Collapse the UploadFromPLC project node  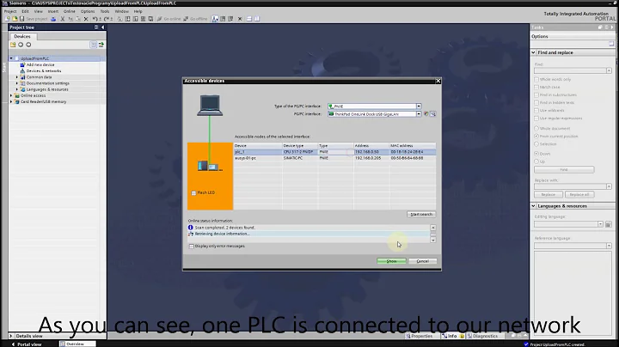11,58
